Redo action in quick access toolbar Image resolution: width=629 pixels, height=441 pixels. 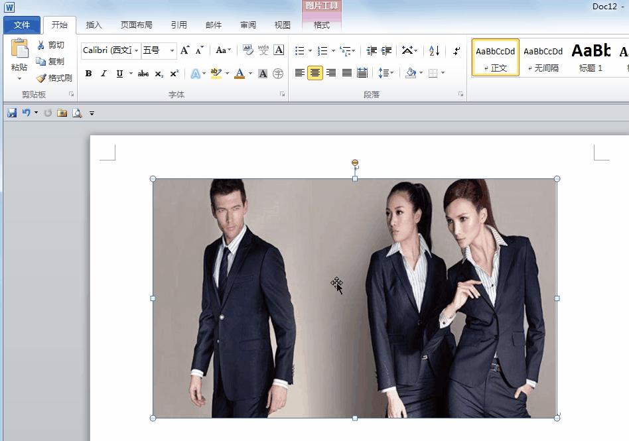48,113
